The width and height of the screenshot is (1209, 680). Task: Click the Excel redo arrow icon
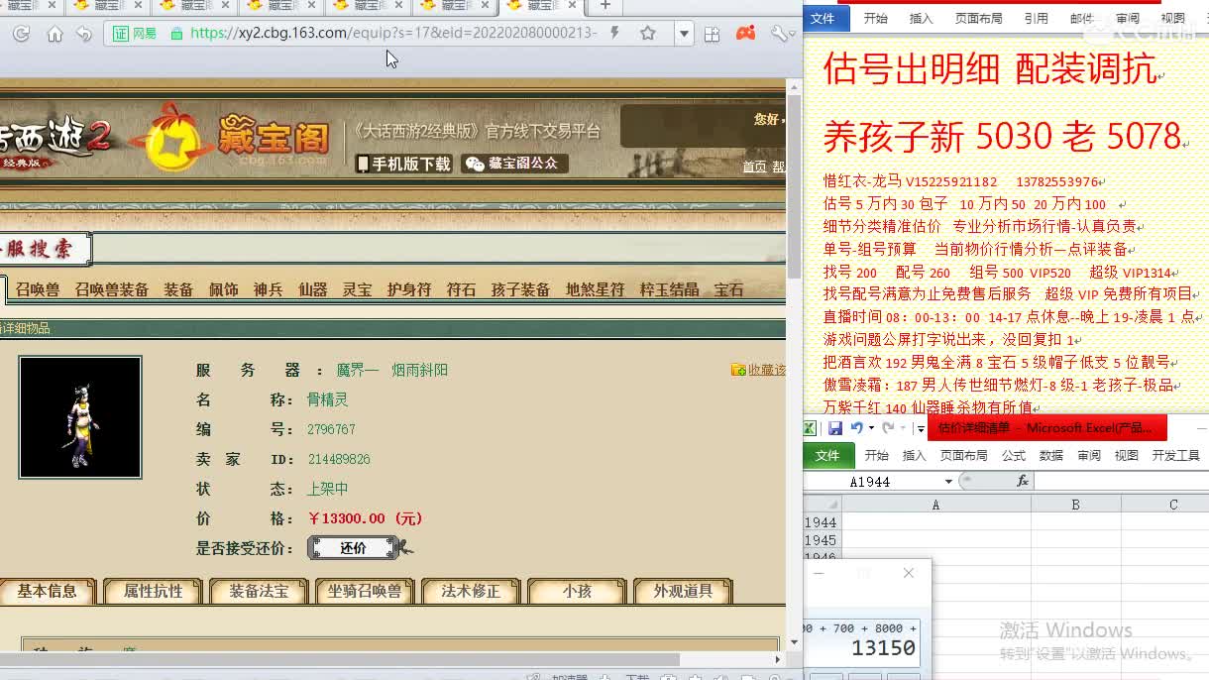coord(888,428)
